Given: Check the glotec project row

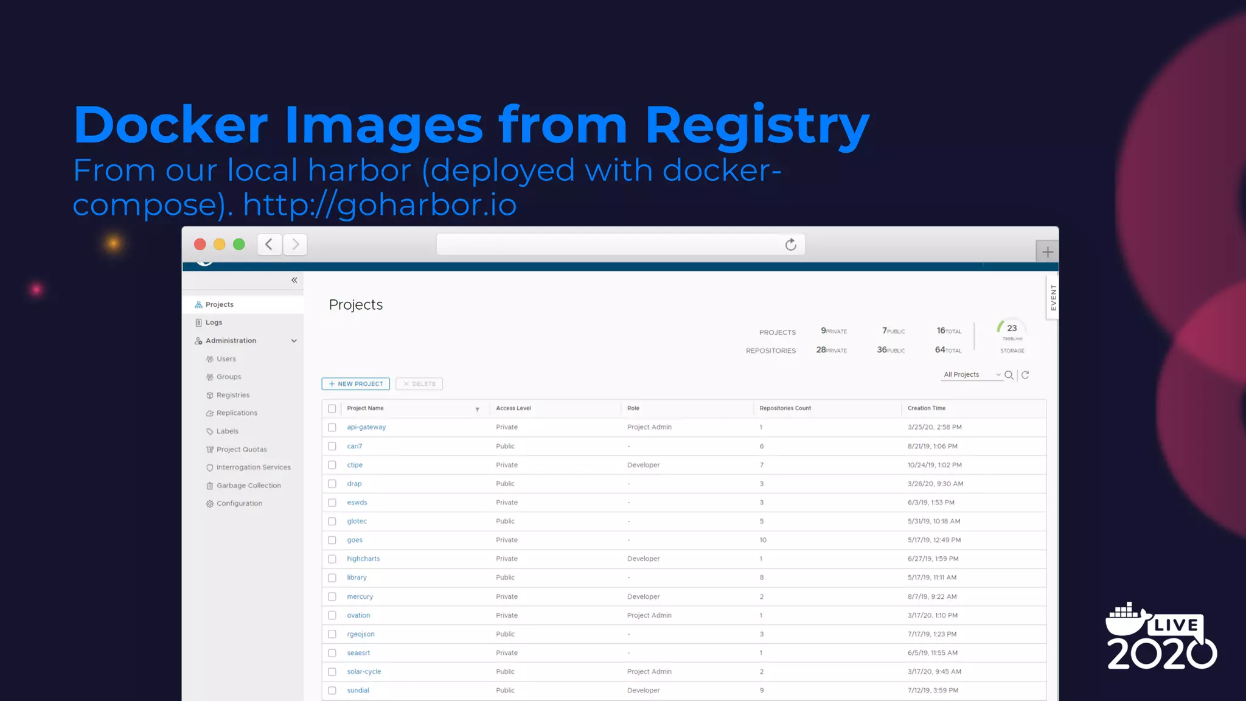Looking at the screenshot, I should [332, 521].
